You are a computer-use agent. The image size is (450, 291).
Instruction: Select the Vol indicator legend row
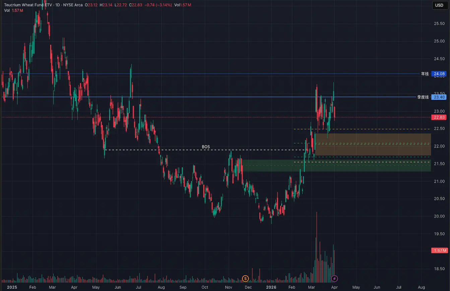[x=13, y=11]
